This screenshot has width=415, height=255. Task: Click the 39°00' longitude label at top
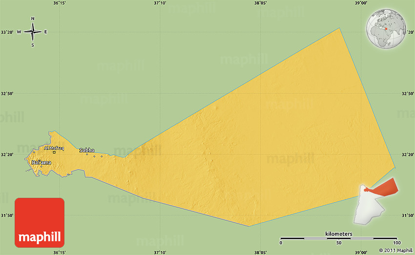[361, 3]
